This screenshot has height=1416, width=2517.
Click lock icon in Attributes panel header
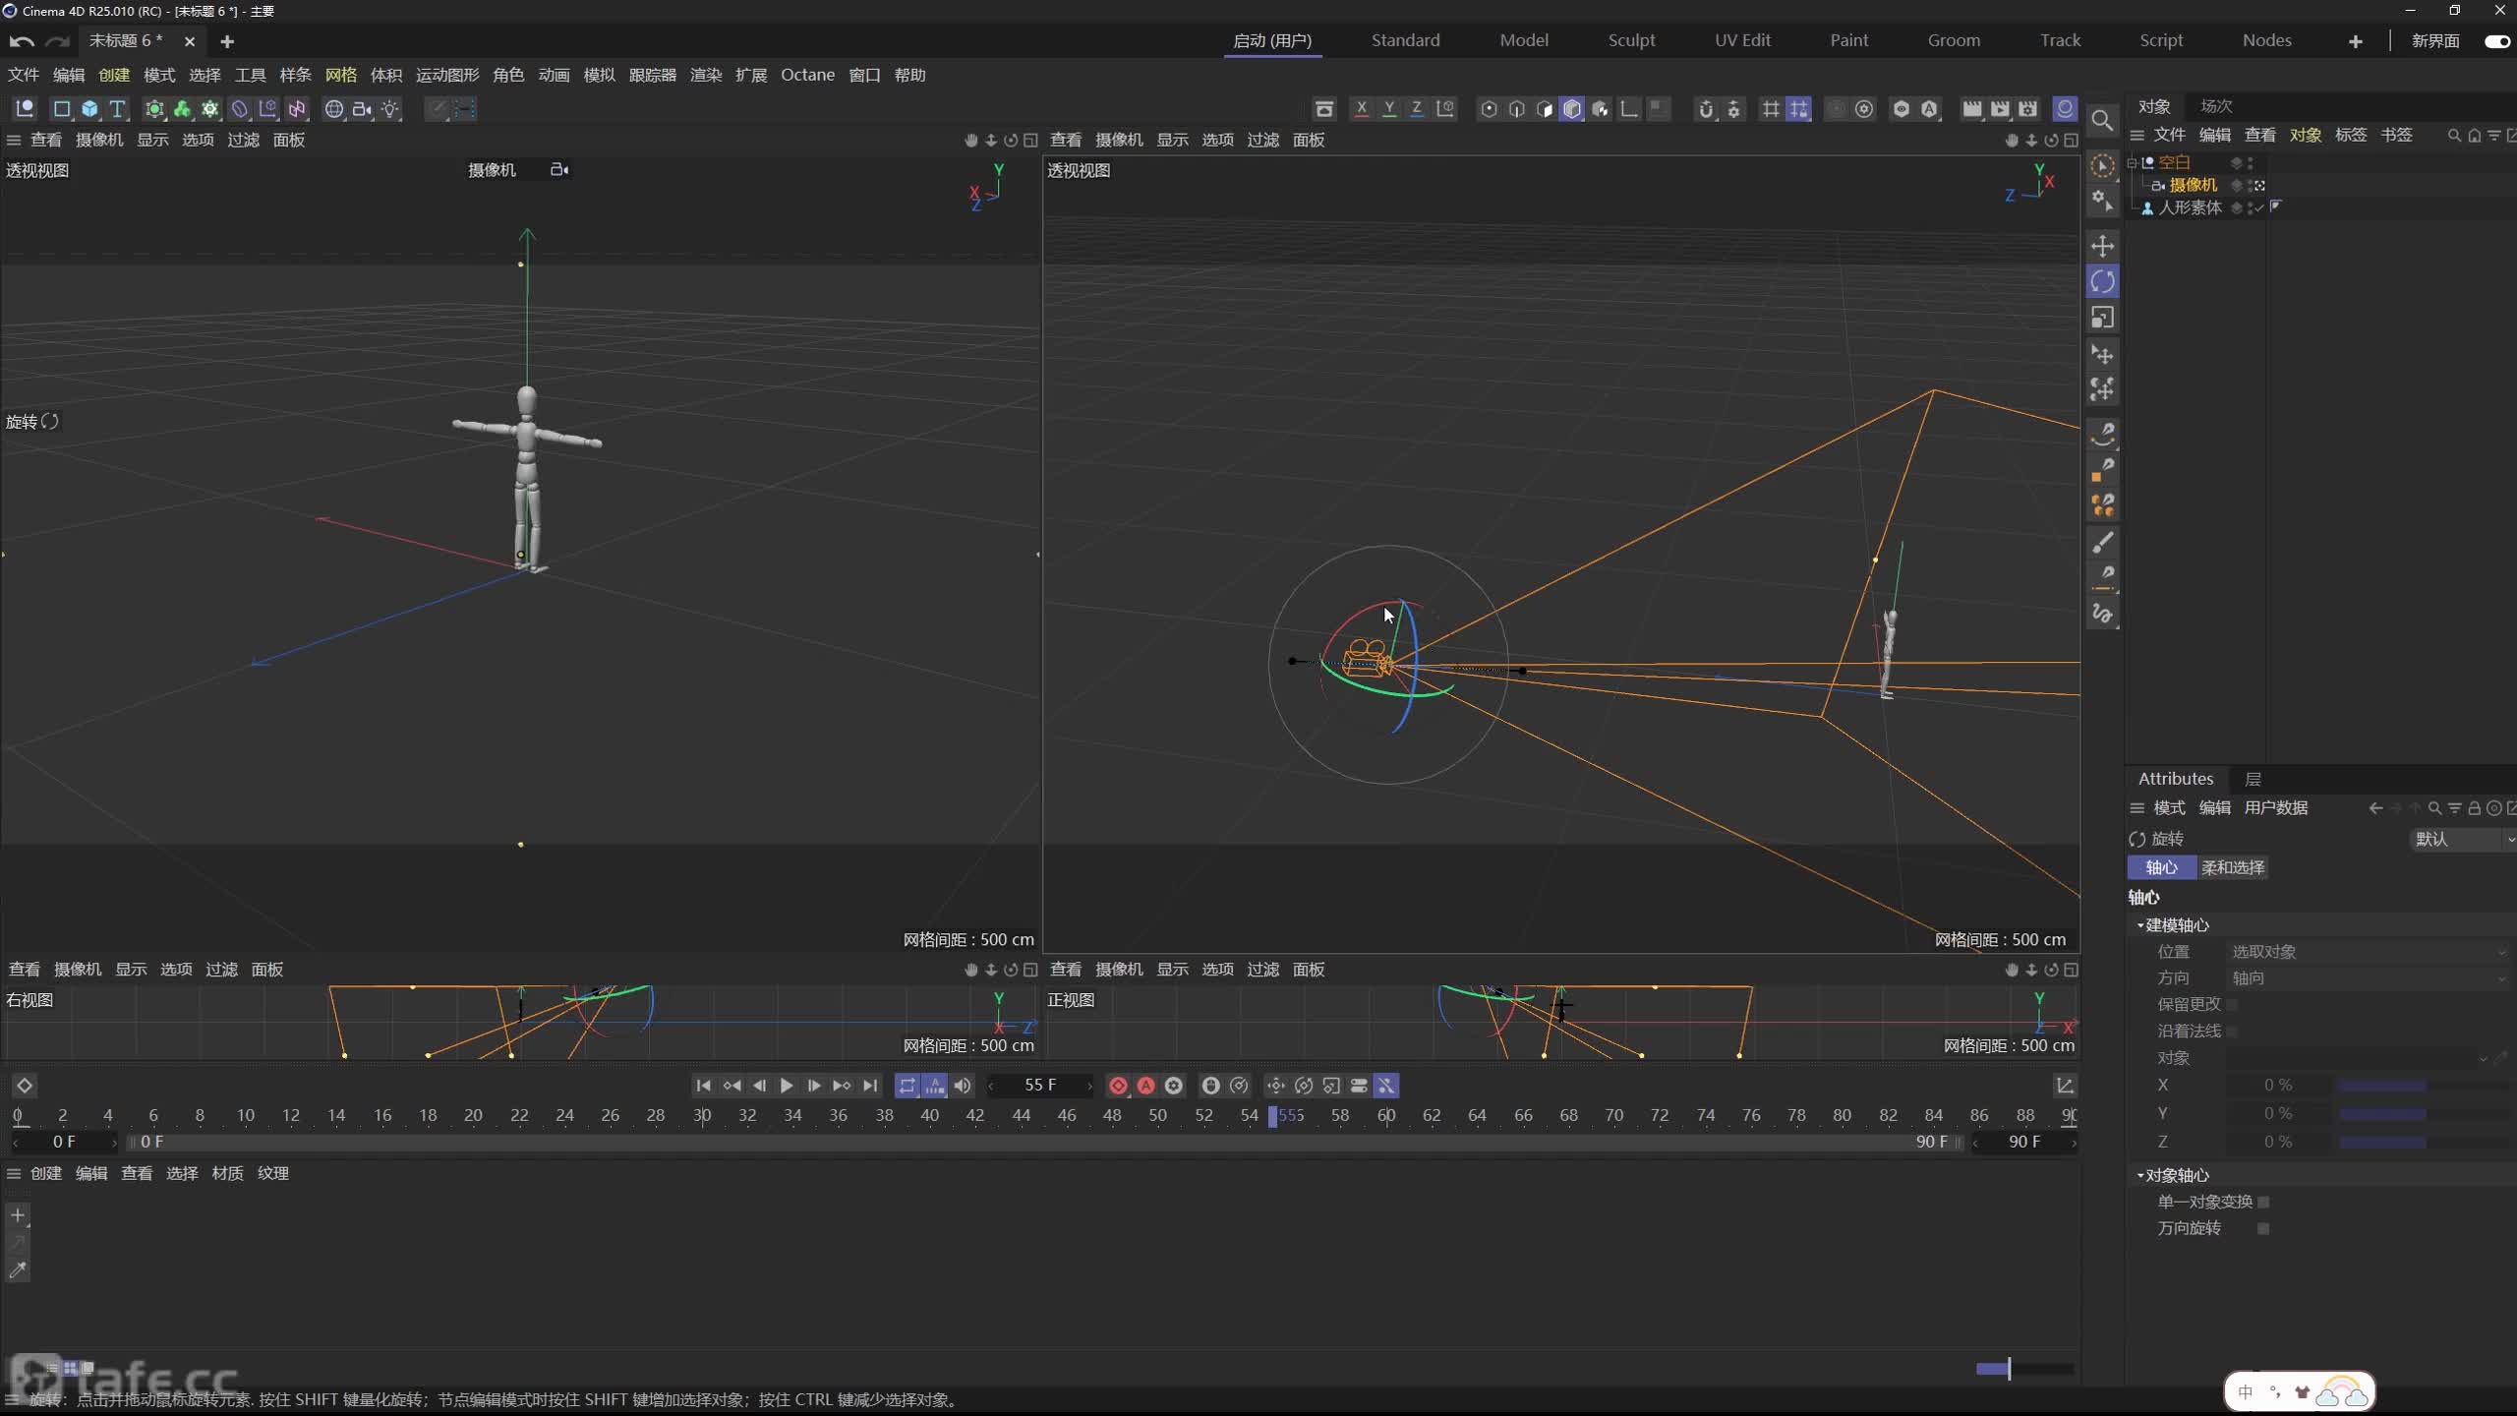click(2474, 808)
